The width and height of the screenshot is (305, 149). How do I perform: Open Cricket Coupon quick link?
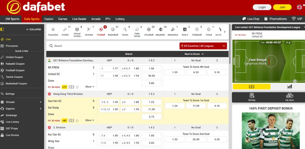pyautogui.click(x=14, y=57)
